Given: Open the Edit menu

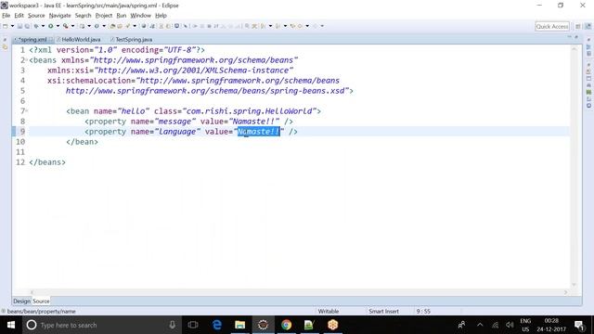Looking at the screenshot, I should point(19,16).
